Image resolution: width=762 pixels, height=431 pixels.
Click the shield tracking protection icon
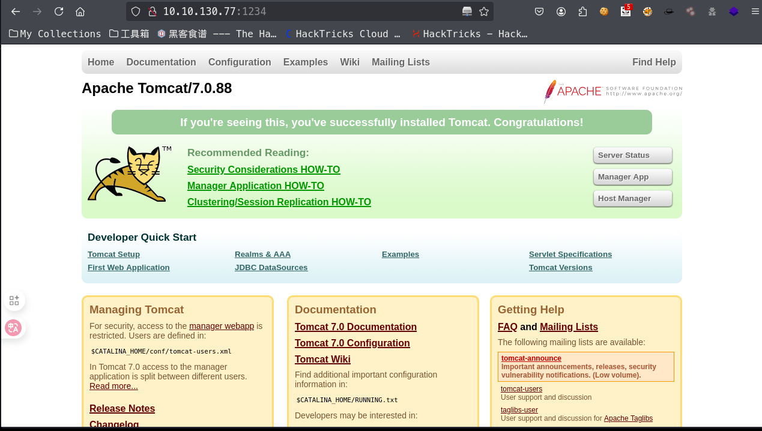click(136, 11)
